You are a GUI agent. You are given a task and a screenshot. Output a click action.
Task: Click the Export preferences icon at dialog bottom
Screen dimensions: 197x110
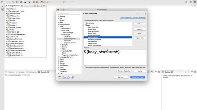coord(68,77)
